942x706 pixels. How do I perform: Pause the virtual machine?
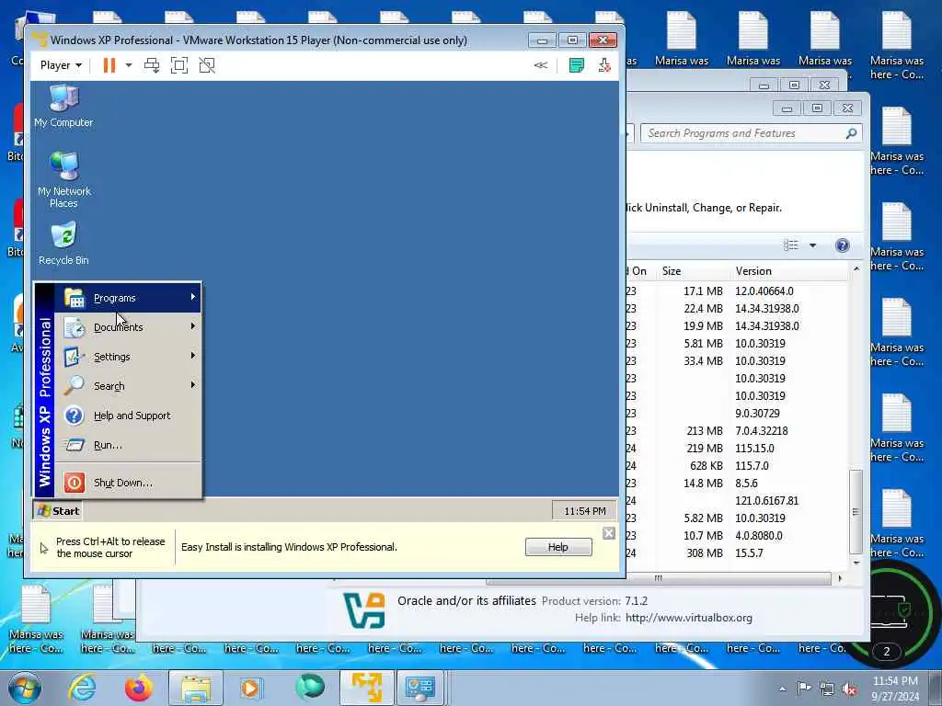(x=109, y=65)
